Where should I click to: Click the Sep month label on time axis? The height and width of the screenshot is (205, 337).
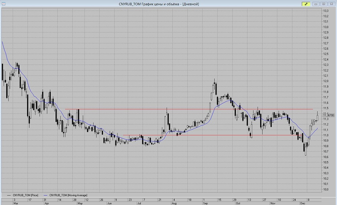pos(205,203)
